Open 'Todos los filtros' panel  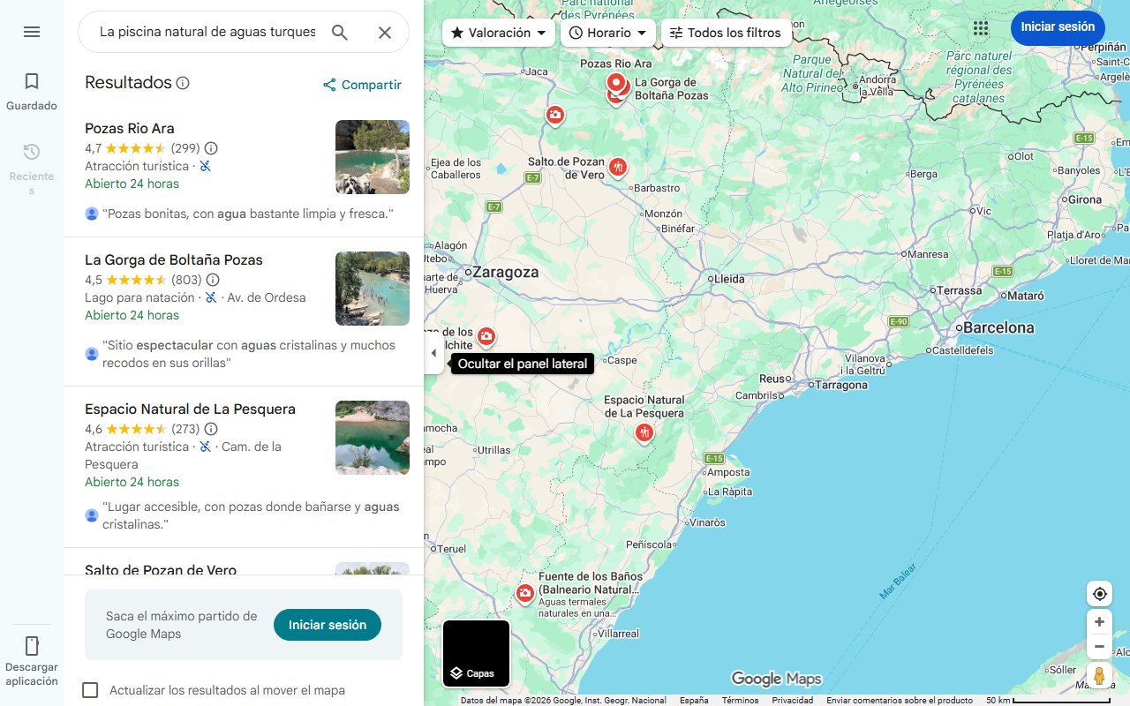click(x=727, y=32)
